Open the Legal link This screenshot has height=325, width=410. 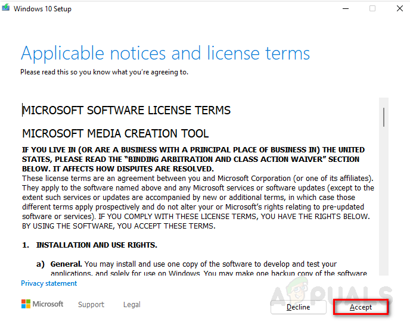click(132, 304)
